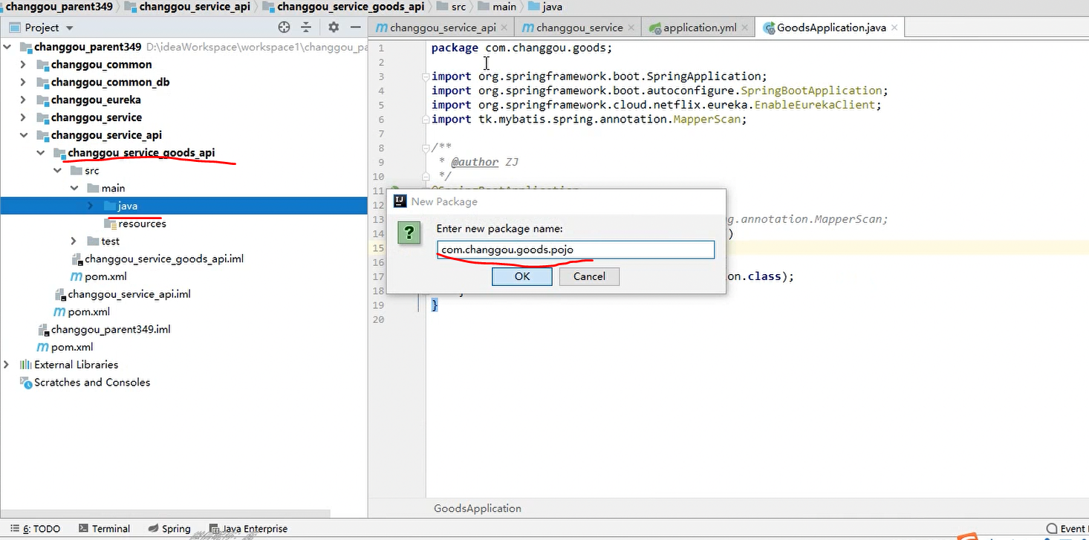Collapse the main folder
This screenshot has width=1089, height=540.
[74, 188]
